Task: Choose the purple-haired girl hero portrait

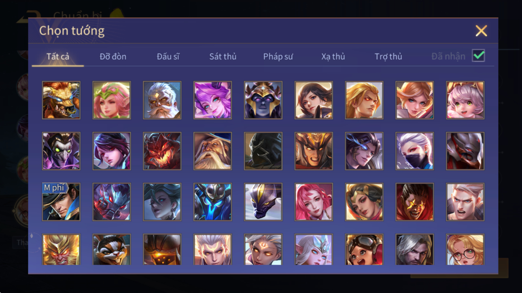Action: click(x=212, y=100)
